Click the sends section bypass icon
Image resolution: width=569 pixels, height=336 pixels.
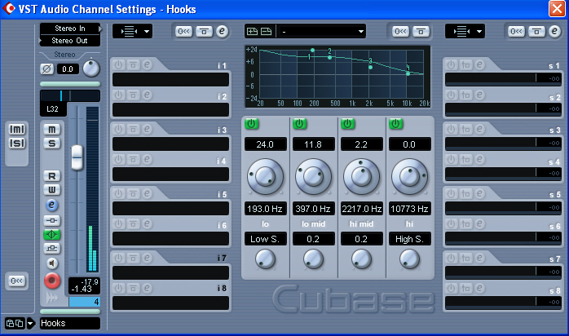[536, 32]
